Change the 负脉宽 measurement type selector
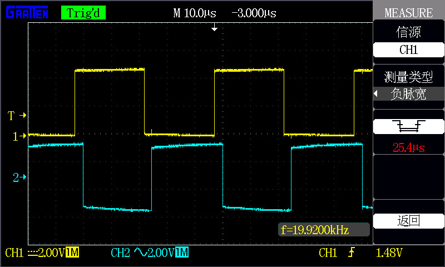This screenshot has height=267, width=445. point(409,93)
